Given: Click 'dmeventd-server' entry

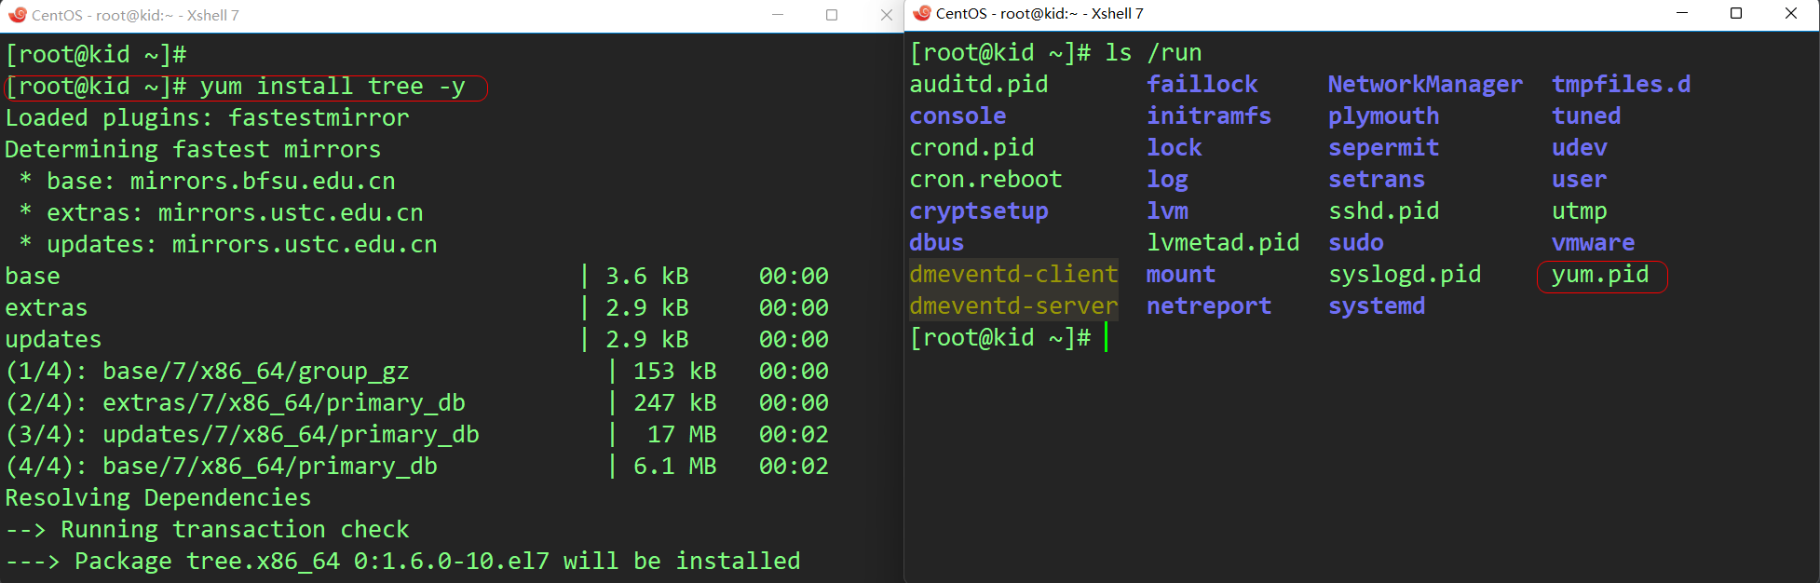Looking at the screenshot, I should tap(1014, 306).
